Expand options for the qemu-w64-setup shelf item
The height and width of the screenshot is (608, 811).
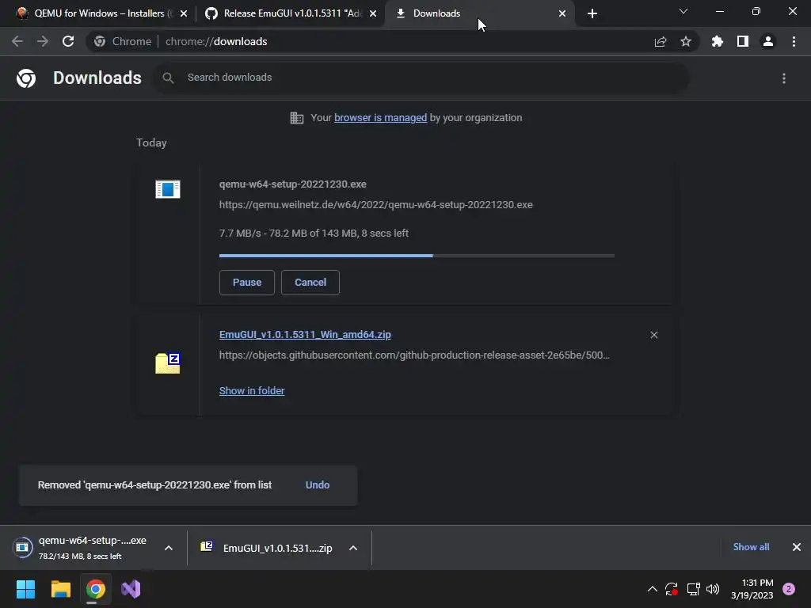tap(169, 548)
